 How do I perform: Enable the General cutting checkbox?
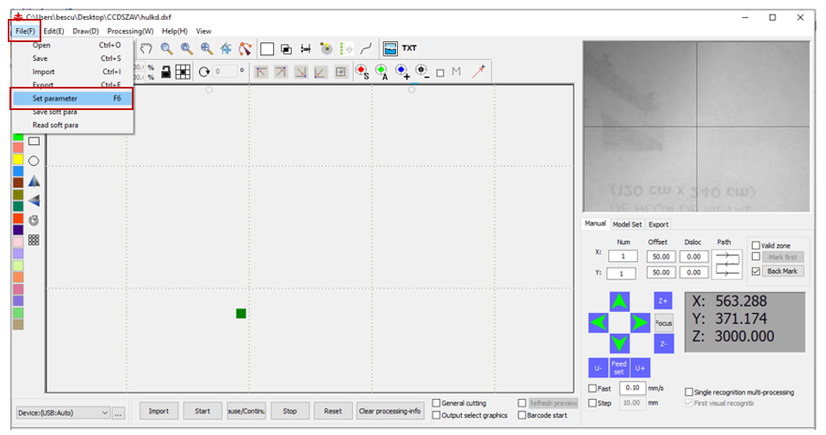[x=436, y=403]
